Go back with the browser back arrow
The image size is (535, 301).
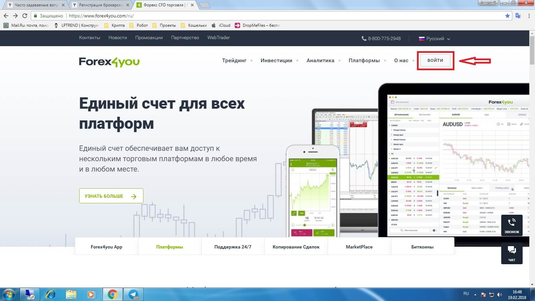point(6,16)
